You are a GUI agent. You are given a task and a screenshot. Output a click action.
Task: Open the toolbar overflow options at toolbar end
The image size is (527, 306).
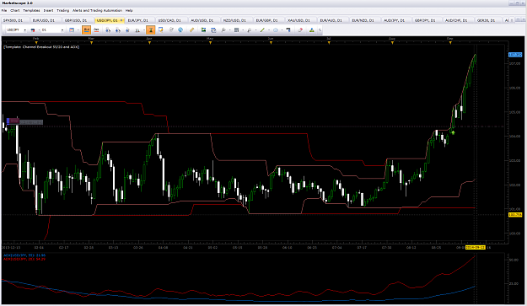(320, 30)
